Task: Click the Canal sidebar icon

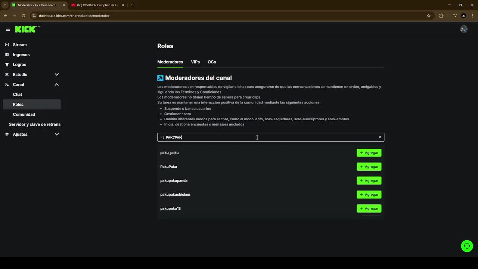Action: coord(7,84)
